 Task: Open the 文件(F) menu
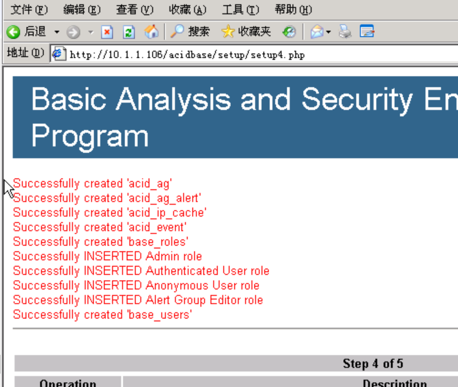[x=29, y=10]
